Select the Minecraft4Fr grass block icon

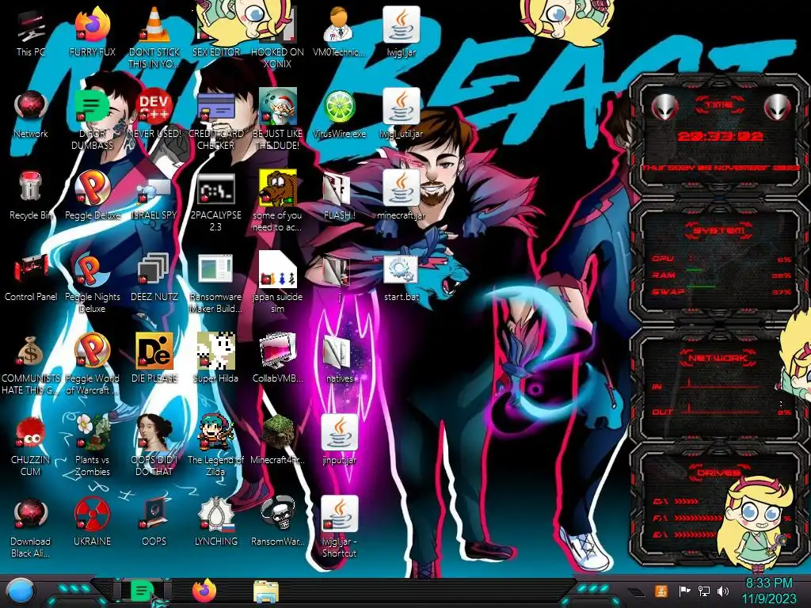click(x=277, y=433)
